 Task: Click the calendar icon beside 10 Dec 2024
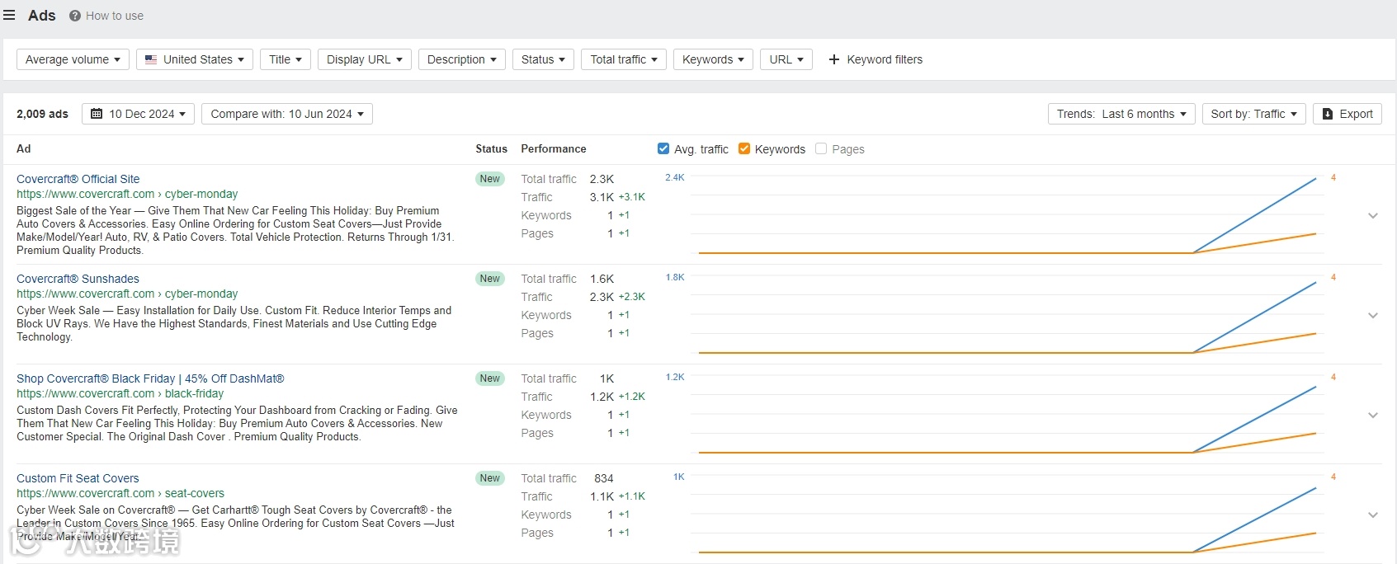click(x=97, y=114)
